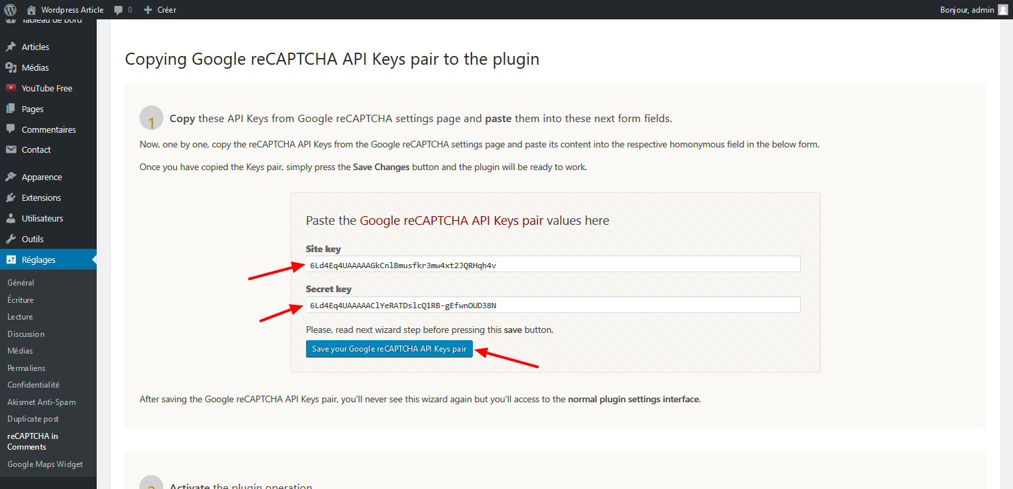
Task: Click the Outils wrench icon
Action: tap(11, 239)
